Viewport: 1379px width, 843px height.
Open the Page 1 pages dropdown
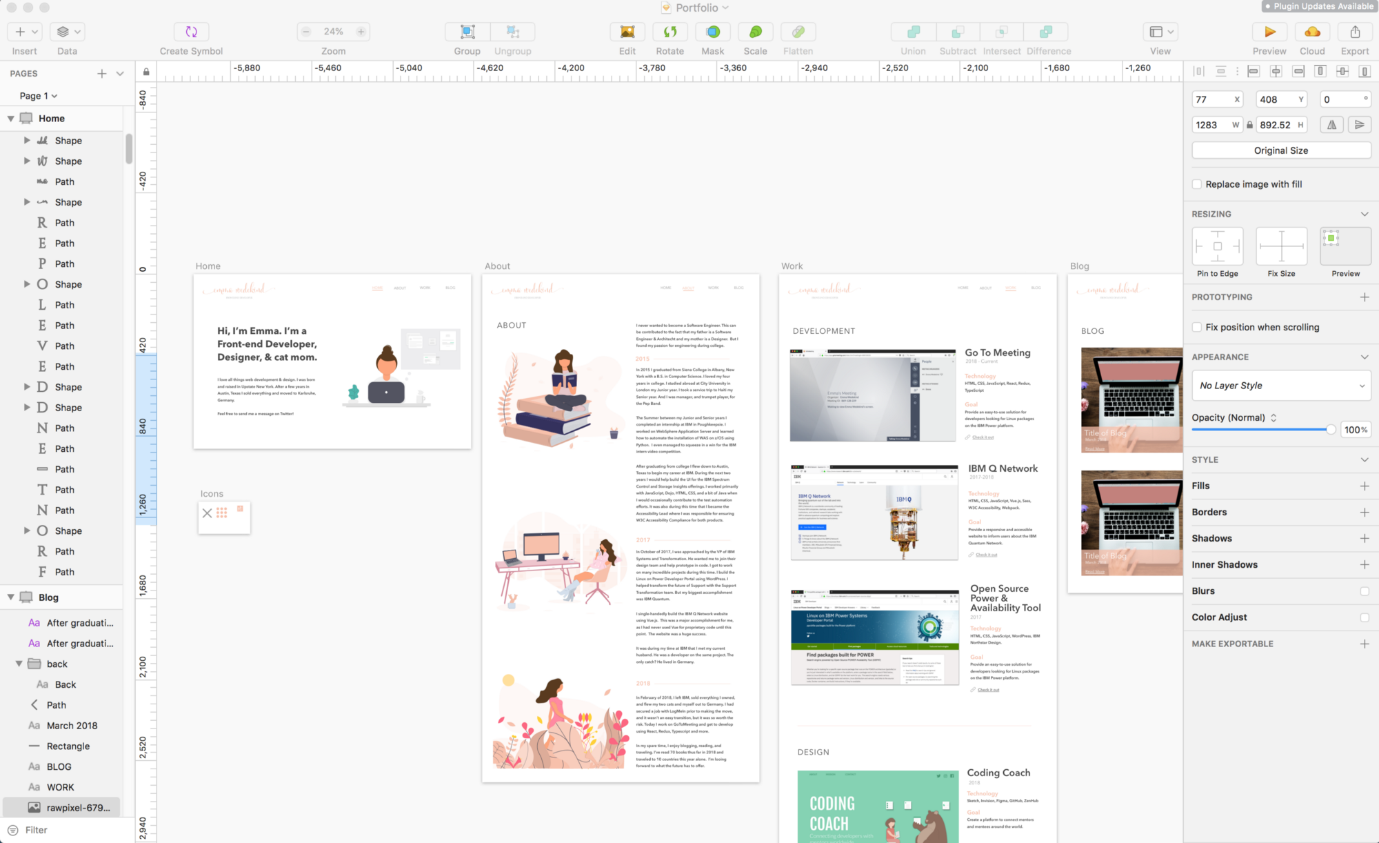click(x=38, y=96)
